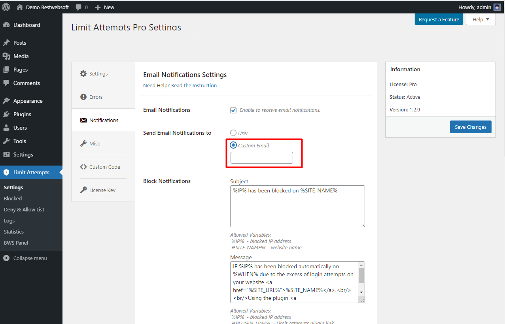This screenshot has width=505, height=324.
Task: Open the Blocked submenu item
Action: pos(13,198)
